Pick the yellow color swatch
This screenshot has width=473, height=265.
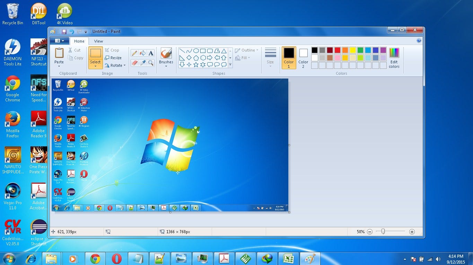click(353, 50)
